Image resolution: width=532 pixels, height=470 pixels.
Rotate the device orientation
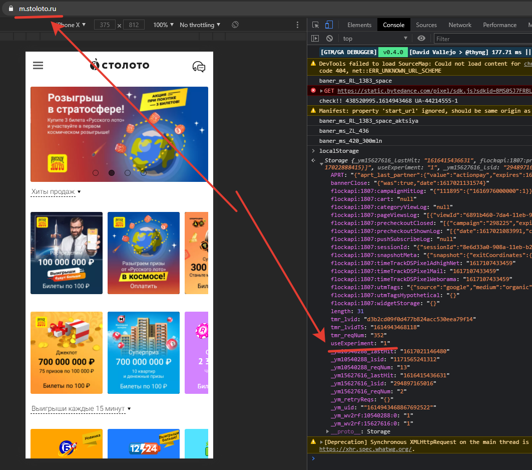[235, 25]
